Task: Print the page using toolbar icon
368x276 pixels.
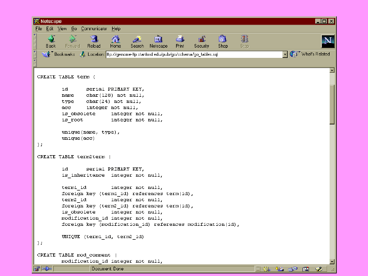Action: point(180,41)
